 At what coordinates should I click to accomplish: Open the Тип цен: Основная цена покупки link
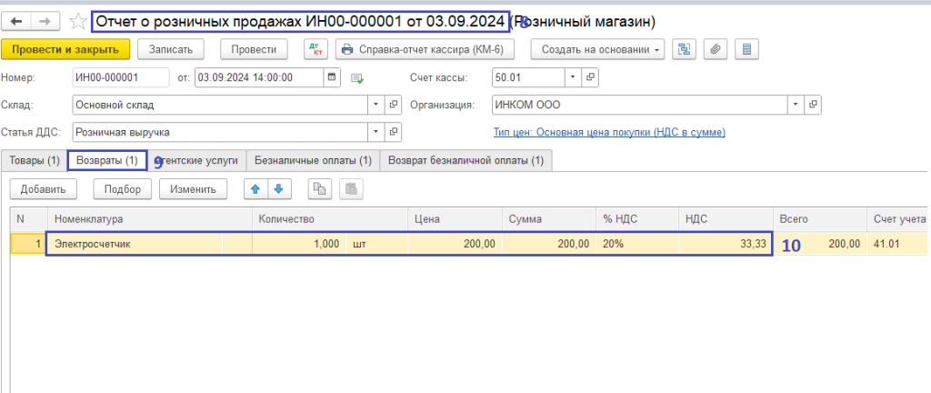609,133
